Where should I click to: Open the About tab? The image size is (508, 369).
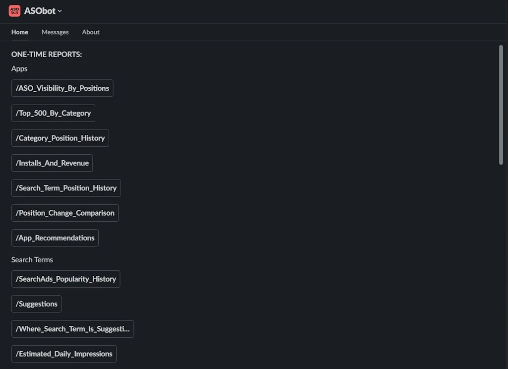[x=90, y=32]
